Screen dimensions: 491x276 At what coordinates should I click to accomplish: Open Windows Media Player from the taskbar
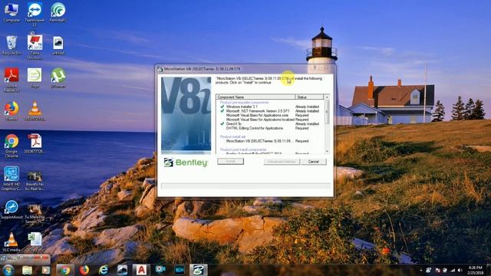click(46, 270)
